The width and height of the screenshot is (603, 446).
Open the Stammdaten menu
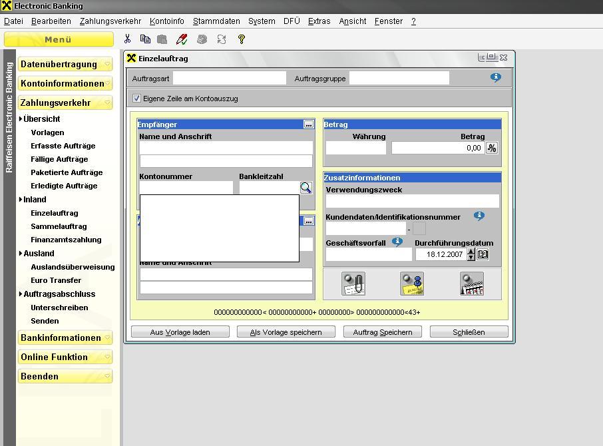coord(216,21)
